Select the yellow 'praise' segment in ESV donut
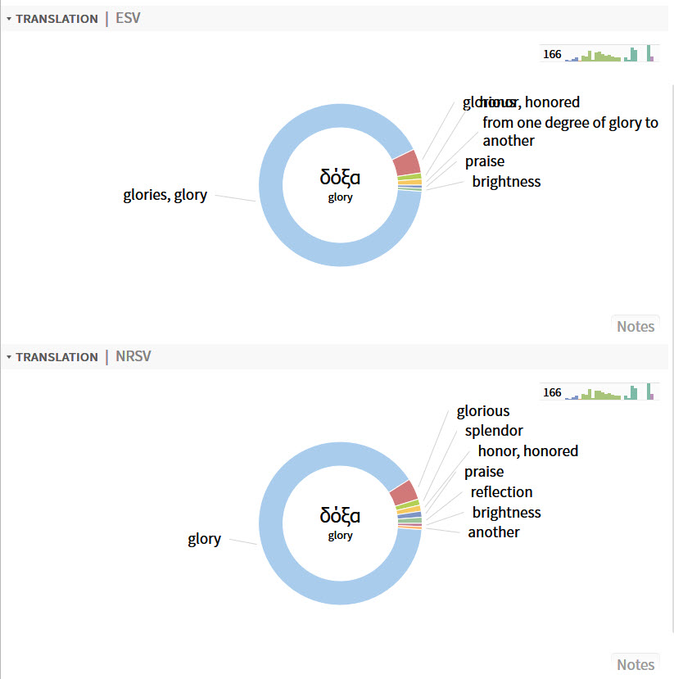 [x=409, y=182]
